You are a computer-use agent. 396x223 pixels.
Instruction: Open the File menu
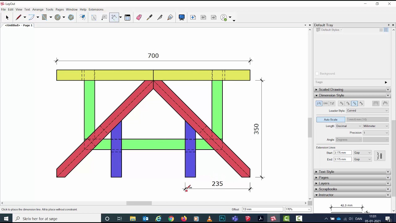click(3, 9)
